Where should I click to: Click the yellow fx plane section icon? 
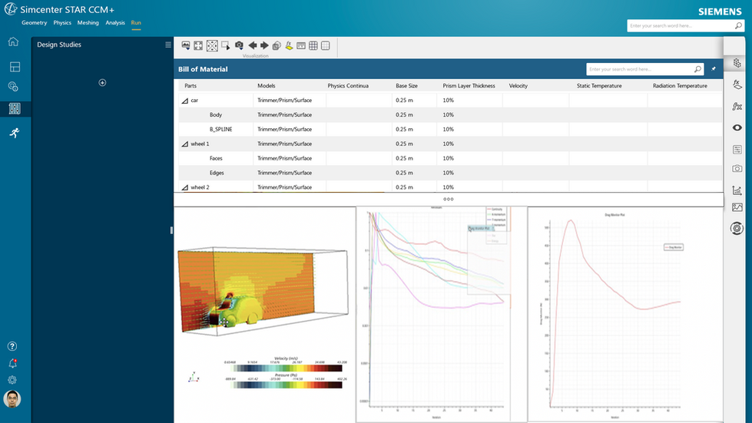point(289,46)
